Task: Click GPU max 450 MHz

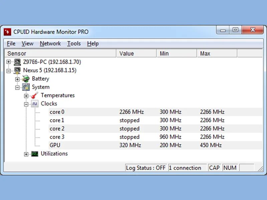Action: 211,145
